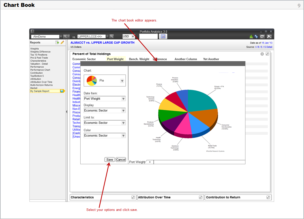Click the Economic Sector column header
Screen dimensions: 304x219
84,59
